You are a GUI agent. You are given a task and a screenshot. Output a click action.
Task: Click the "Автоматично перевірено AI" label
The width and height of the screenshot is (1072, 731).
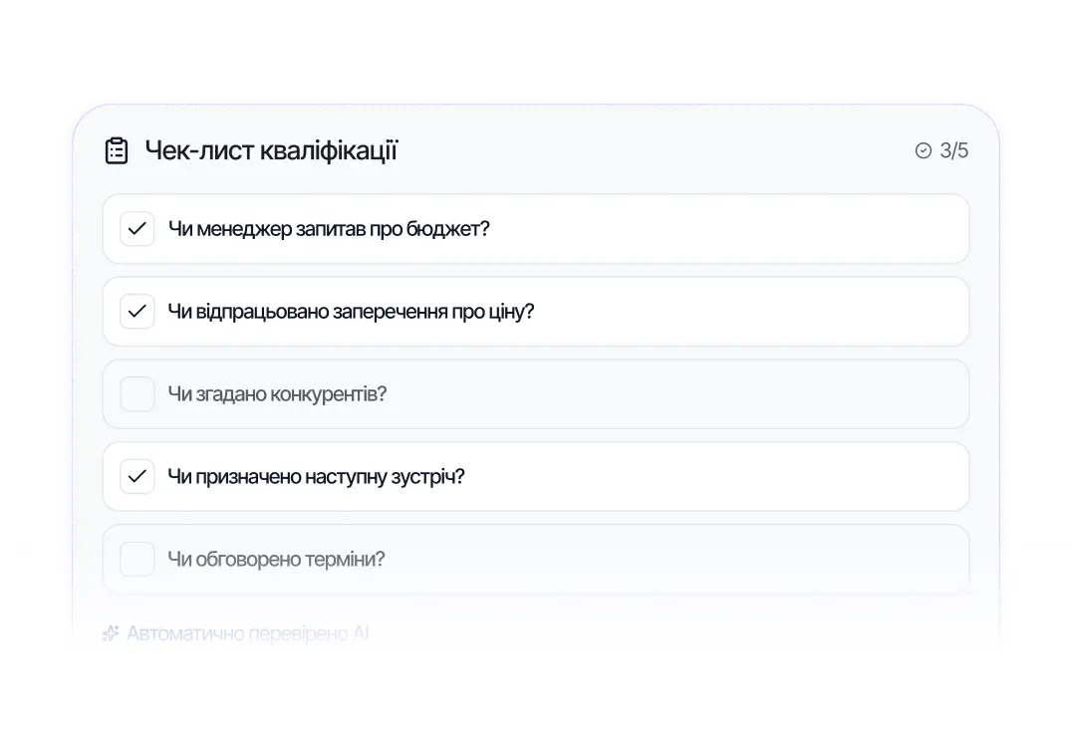tap(249, 633)
